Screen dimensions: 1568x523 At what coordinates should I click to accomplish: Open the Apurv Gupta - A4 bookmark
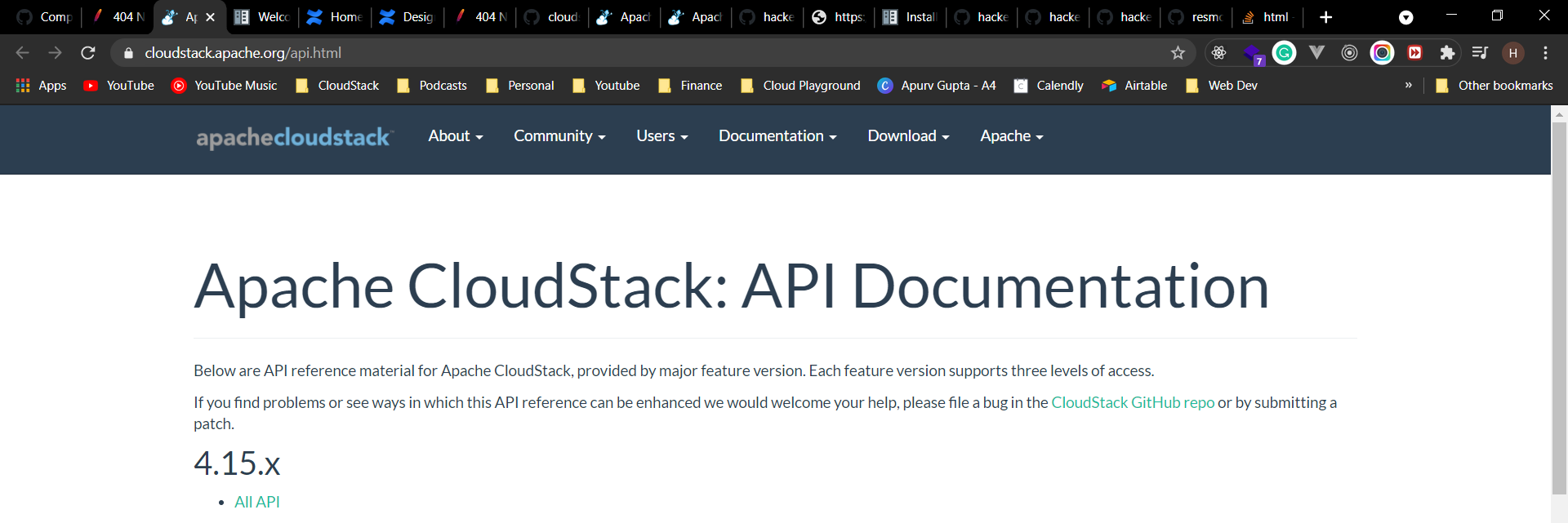click(x=937, y=86)
